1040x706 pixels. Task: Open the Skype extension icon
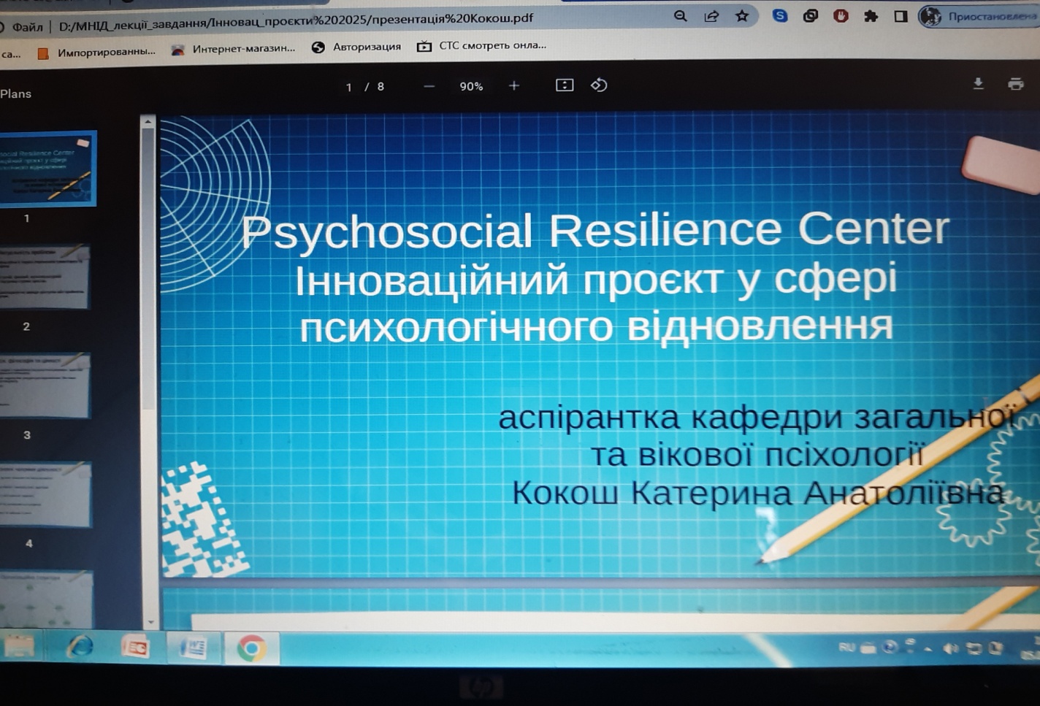(x=780, y=16)
